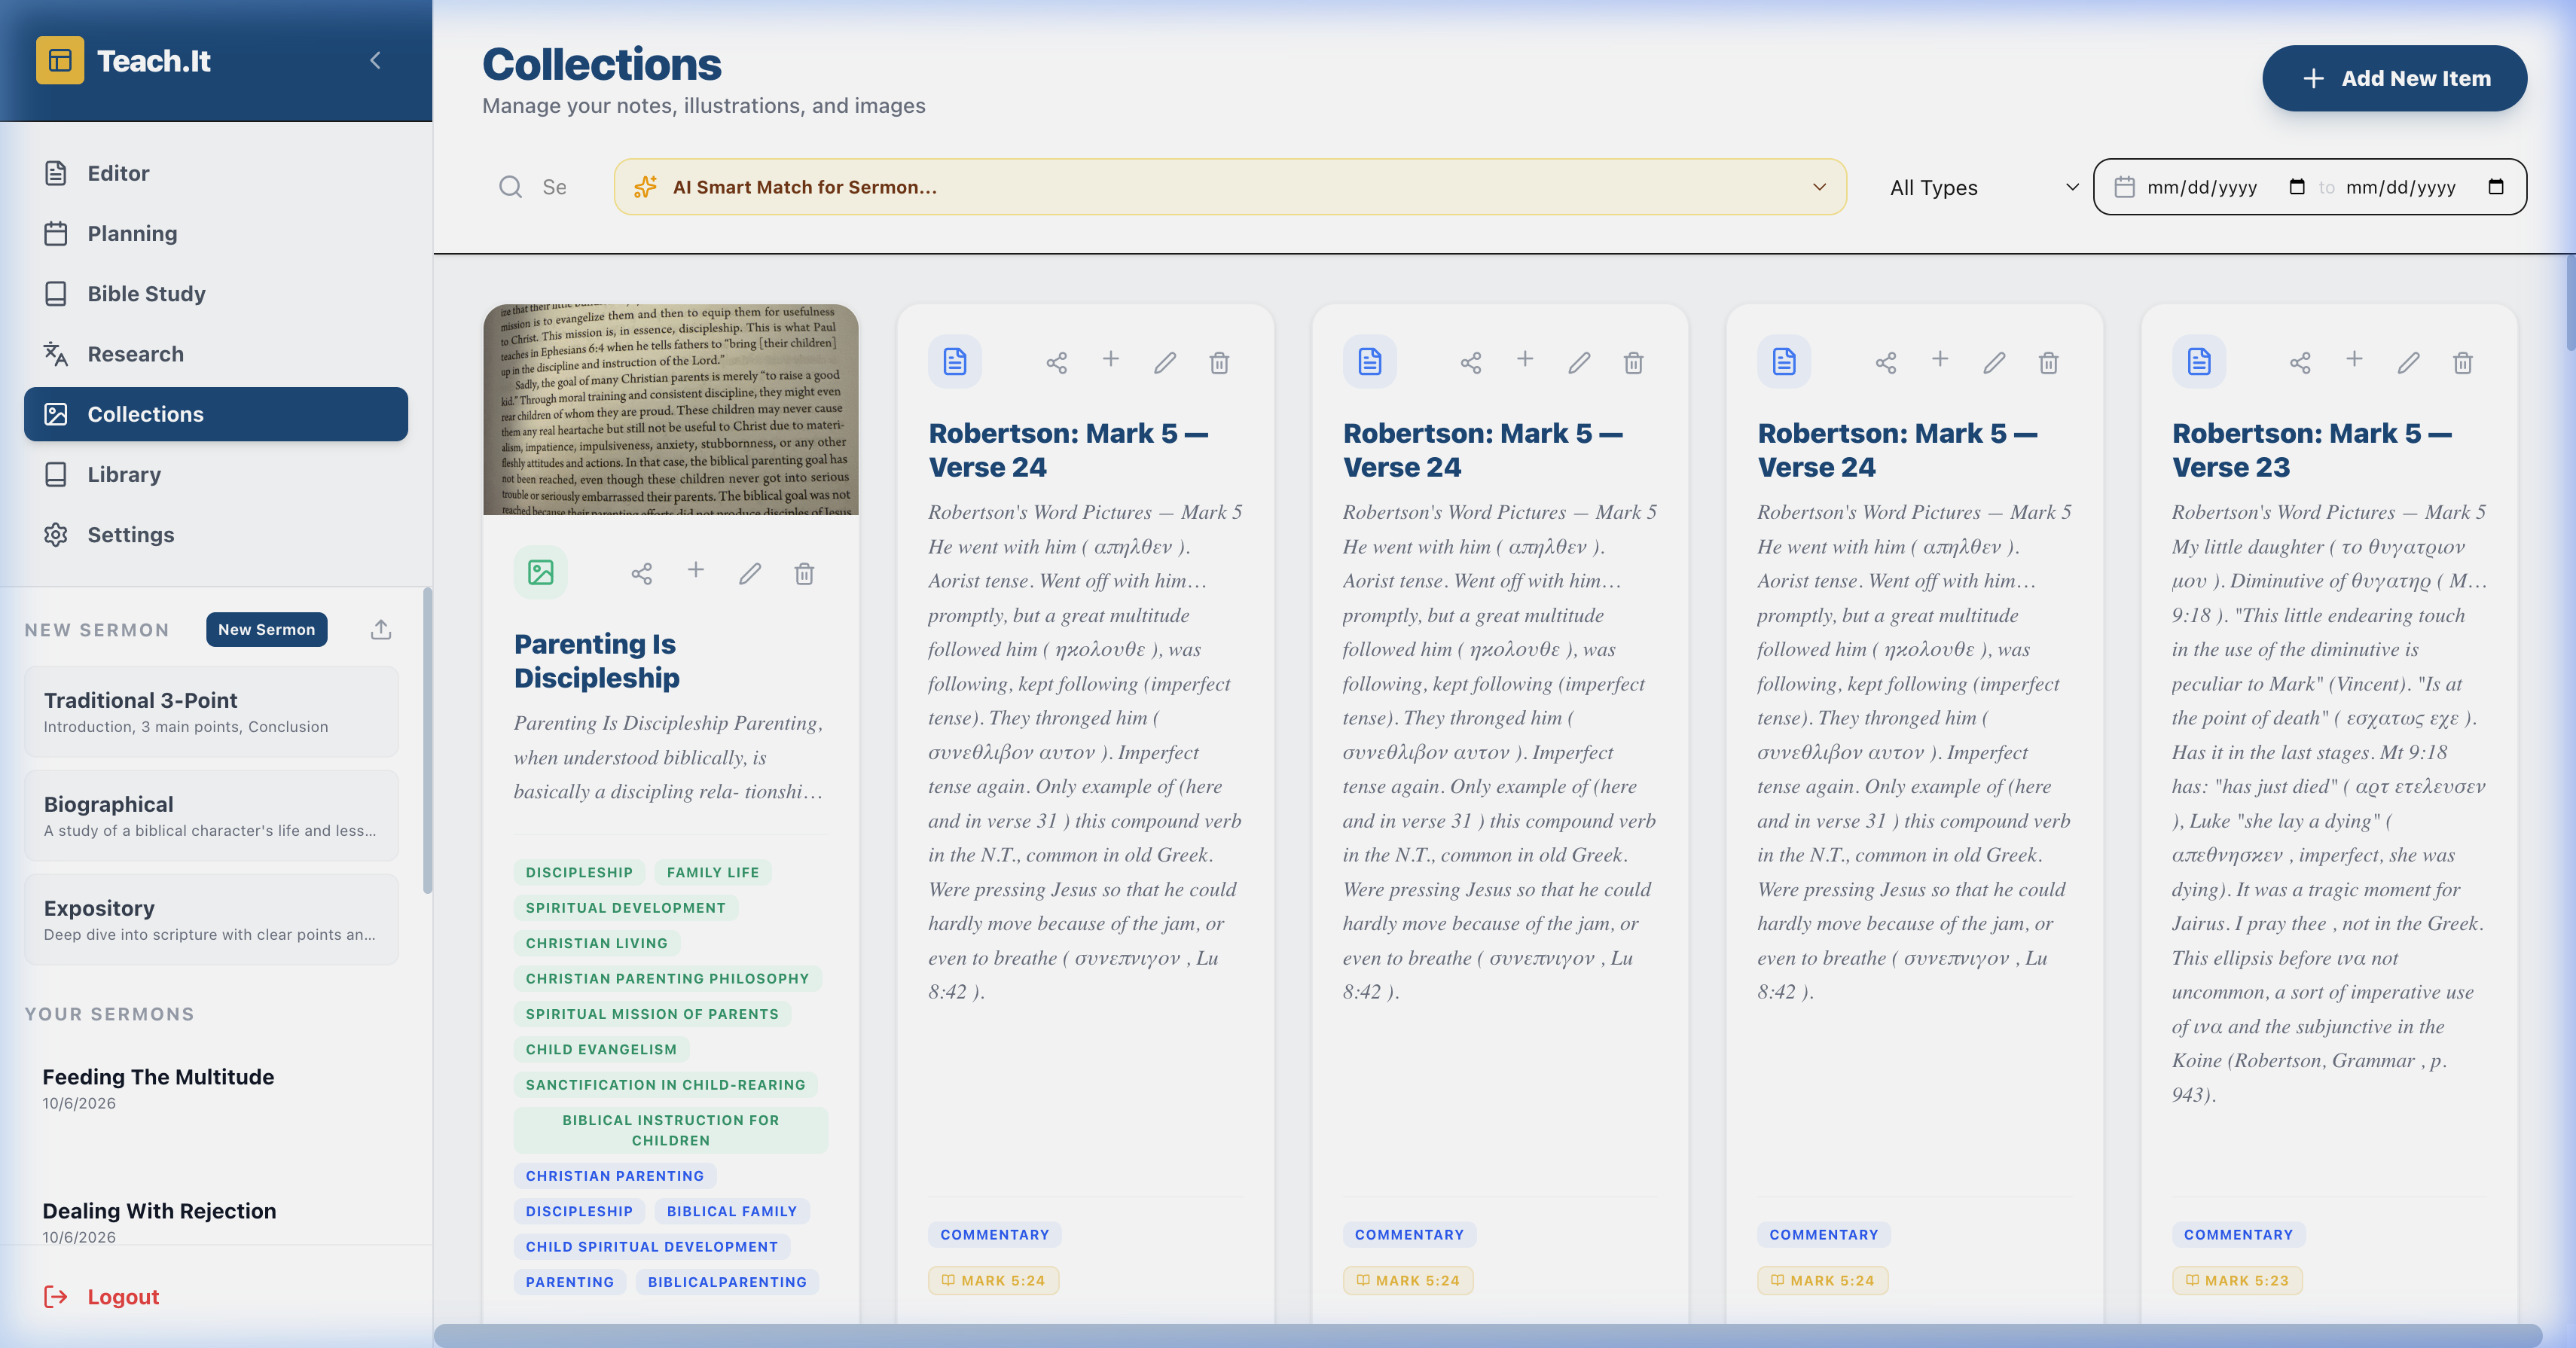Click the MARK 5:23 scripture tag
This screenshot has height=1348, width=2576.
coord(2237,1280)
